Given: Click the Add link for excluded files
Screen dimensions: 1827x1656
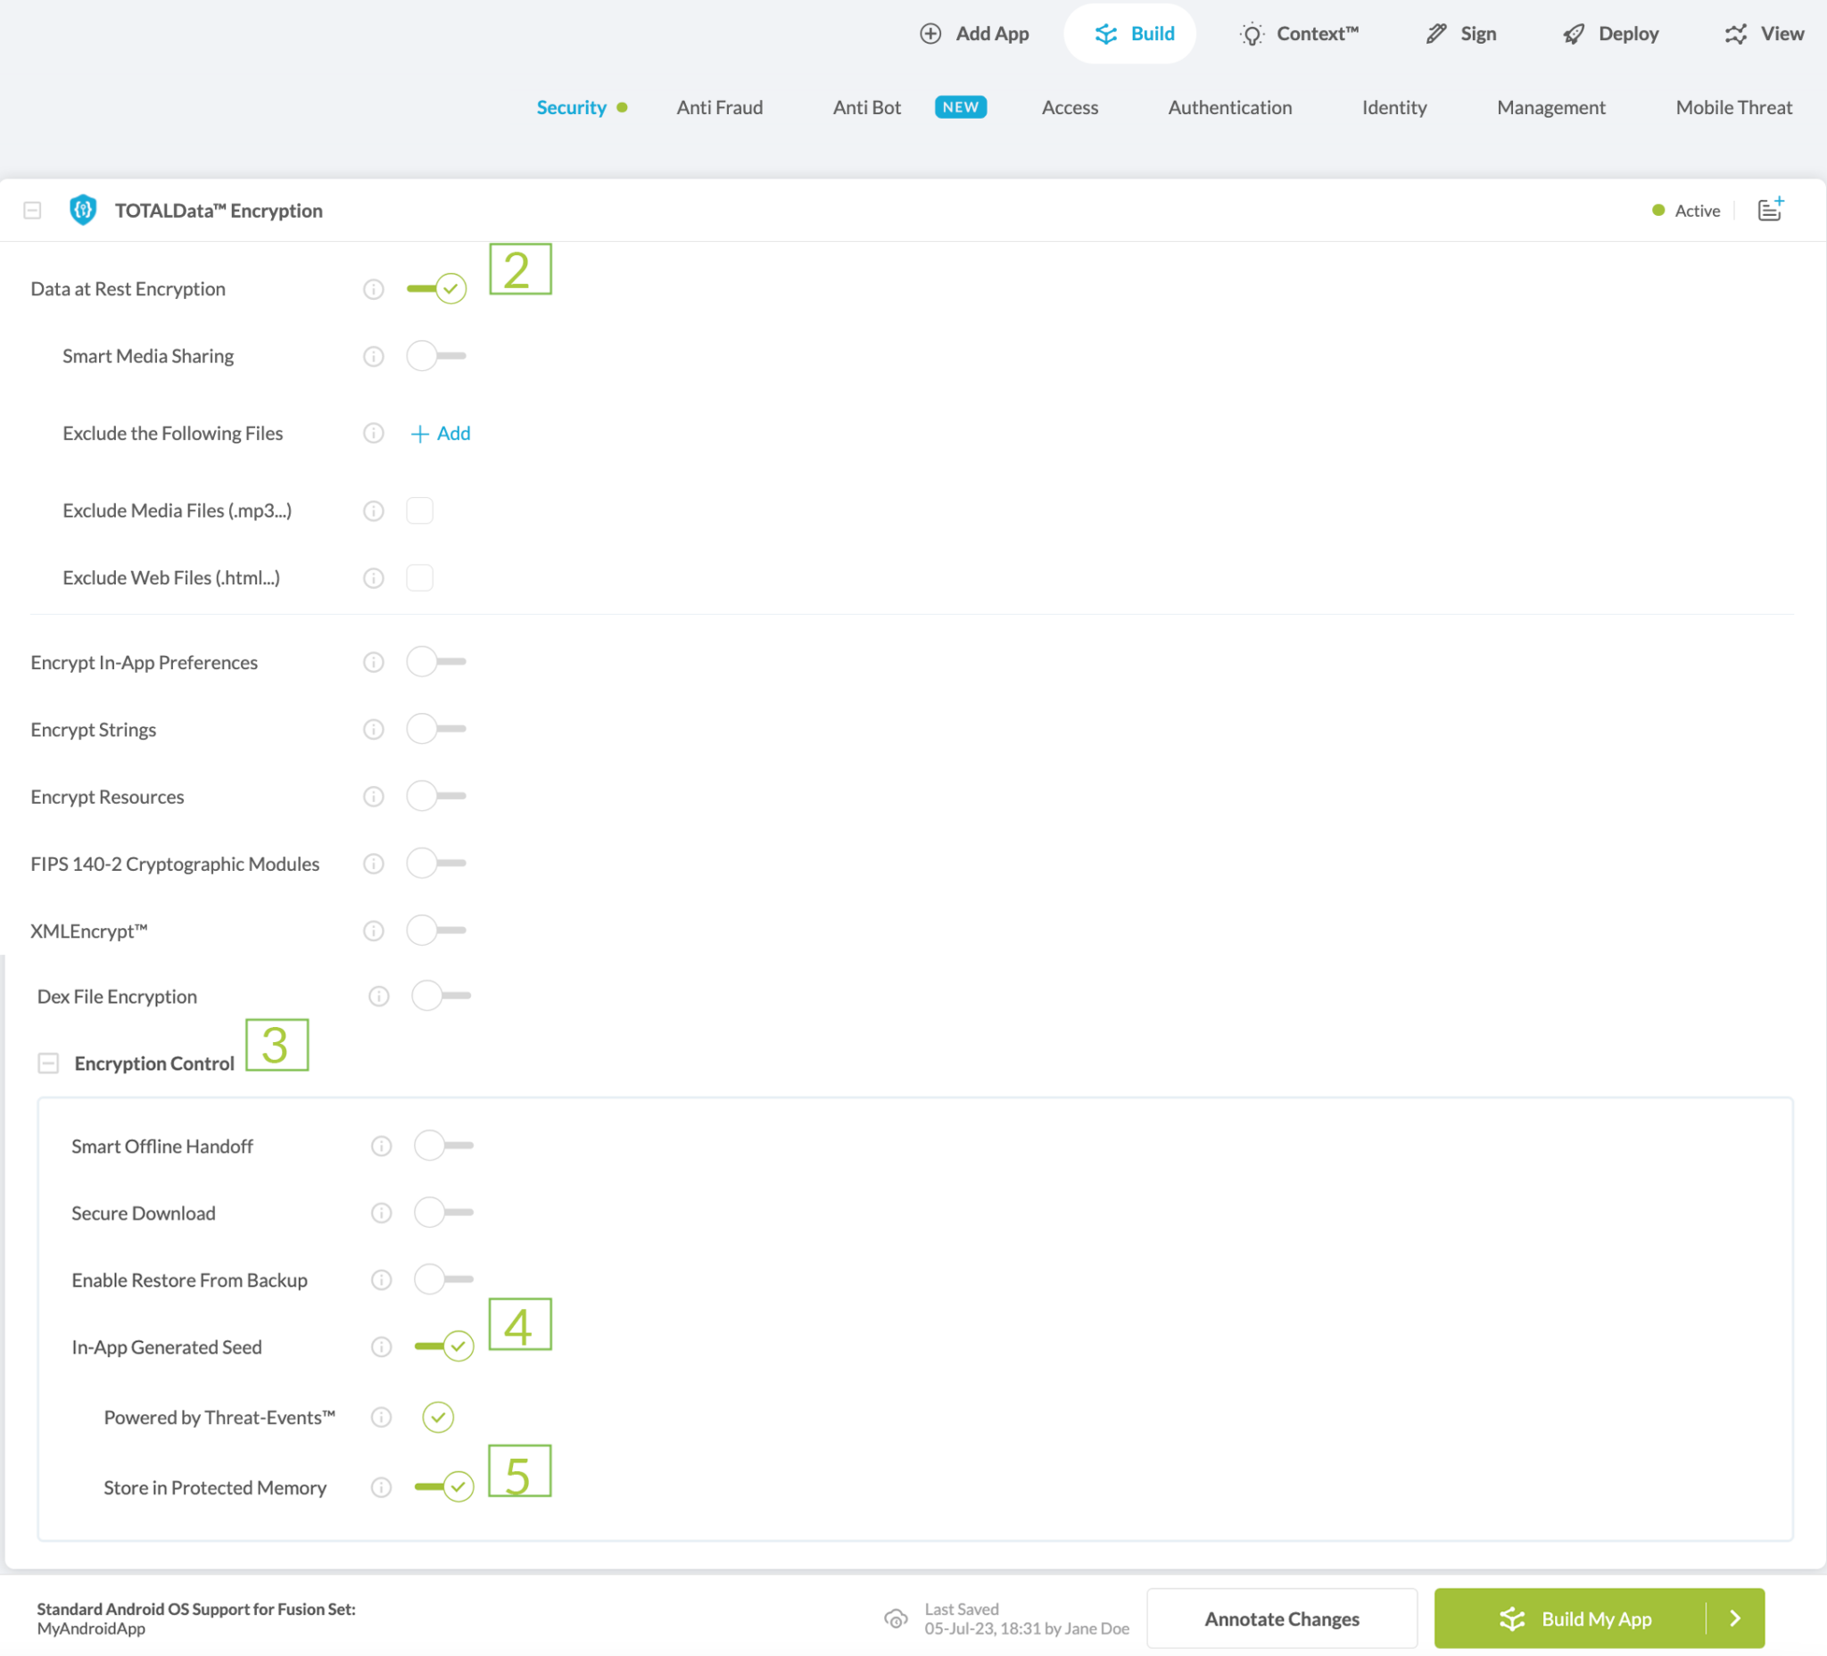Looking at the screenshot, I should click(x=442, y=434).
